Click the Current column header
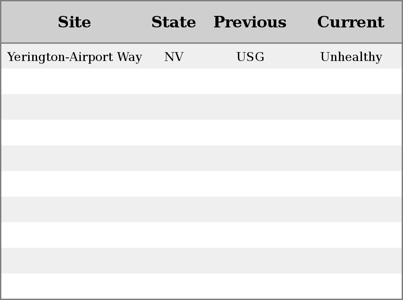Image resolution: width=403 pixels, height=300 pixels. [x=351, y=22]
